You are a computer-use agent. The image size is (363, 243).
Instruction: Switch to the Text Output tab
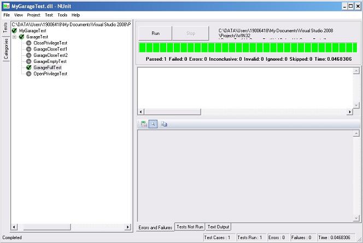point(219,227)
